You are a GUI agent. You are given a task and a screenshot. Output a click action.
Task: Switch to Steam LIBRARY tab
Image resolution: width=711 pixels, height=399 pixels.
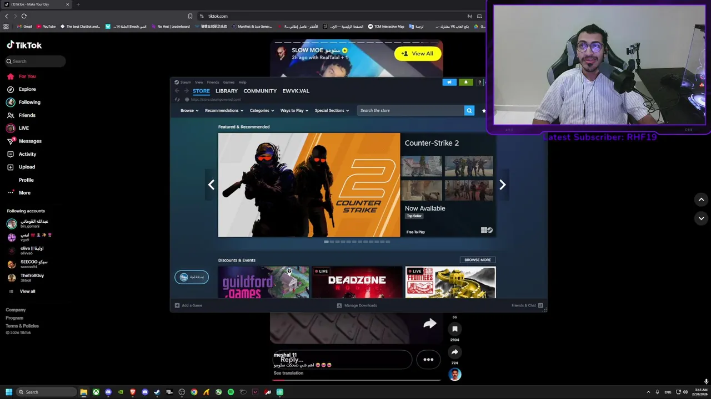click(227, 91)
